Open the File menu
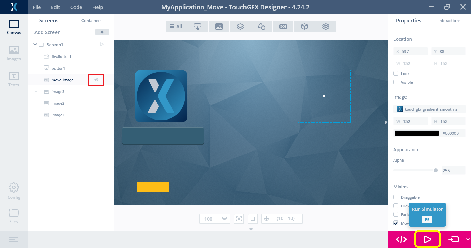Viewport: 471px width, 248px height. [37, 7]
